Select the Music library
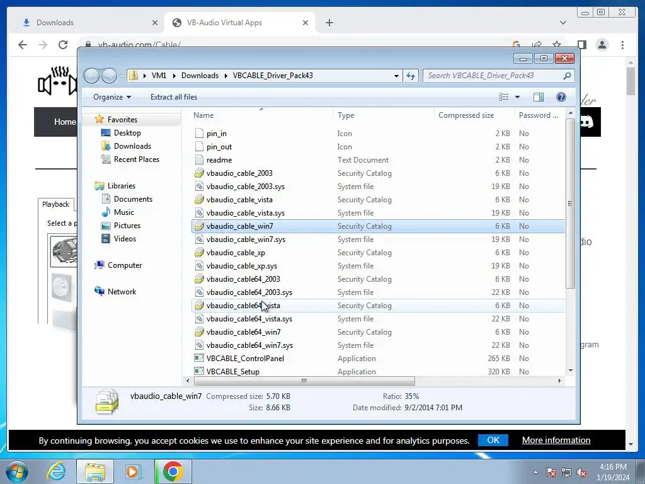The width and height of the screenshot is (645, 484). click(123, 212)
